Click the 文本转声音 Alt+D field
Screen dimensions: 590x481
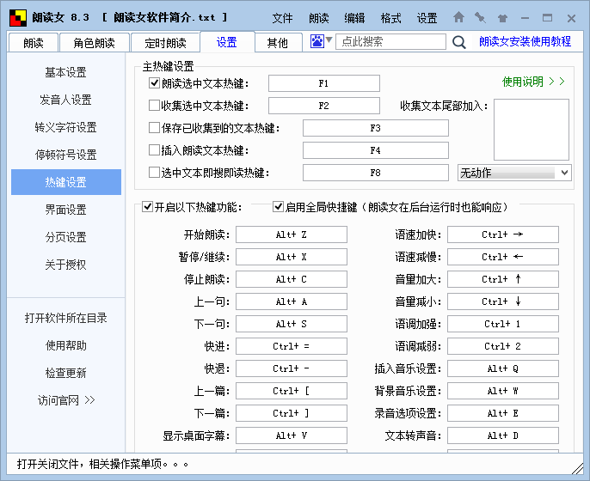coord(502,435)
